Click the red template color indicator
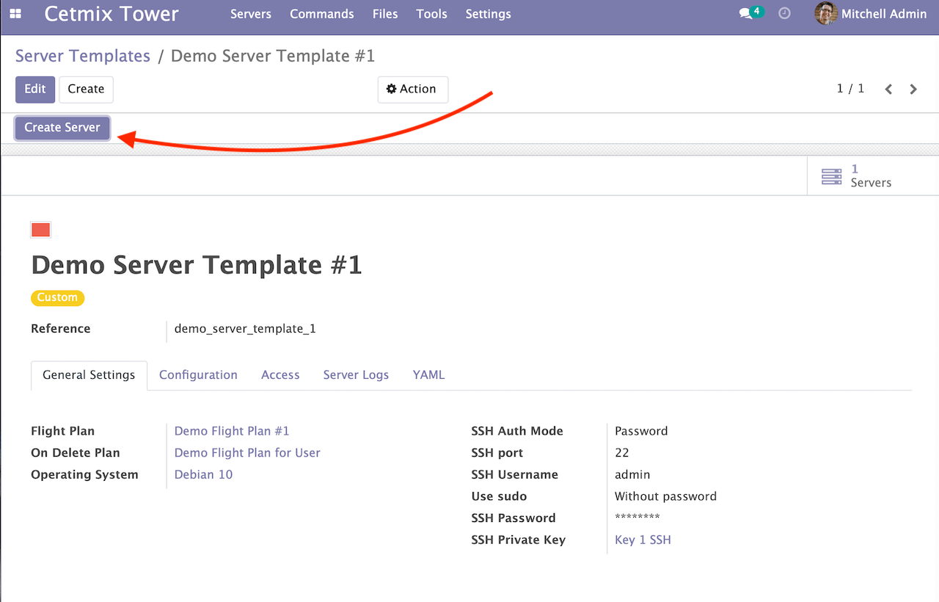This screenshot has height=602, width=939. (40, 229)
